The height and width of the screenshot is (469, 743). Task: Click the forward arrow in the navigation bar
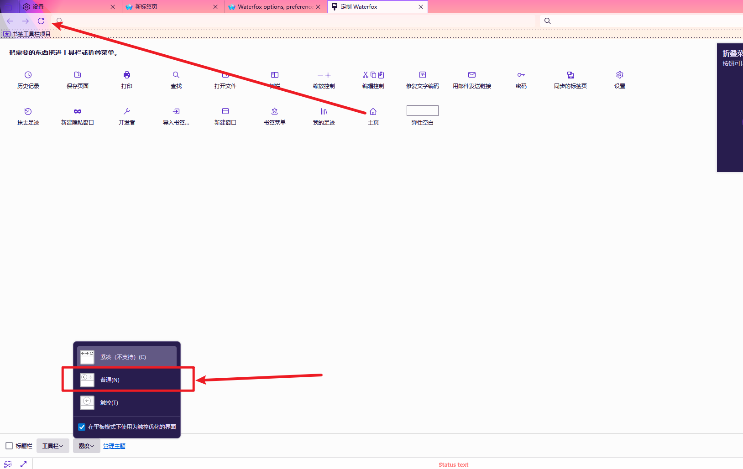point(26,21)
